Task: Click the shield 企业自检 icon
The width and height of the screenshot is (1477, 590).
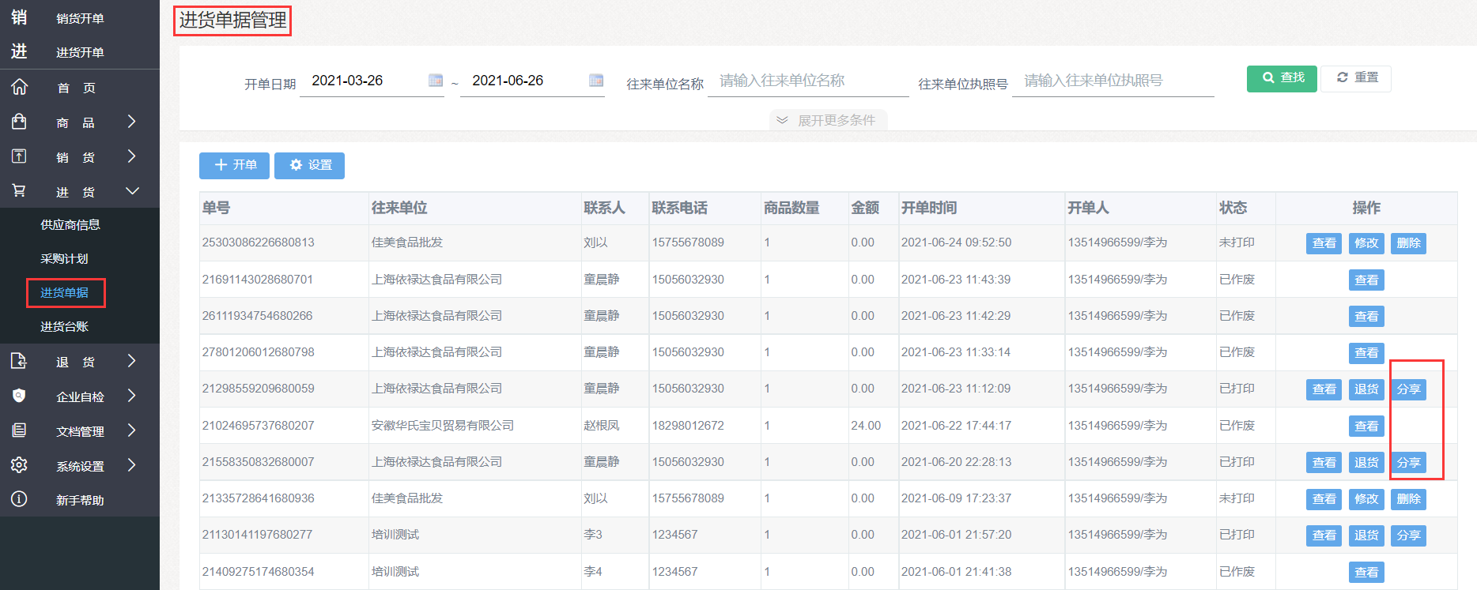Action: pyautogui.click(x=20, y=396)
